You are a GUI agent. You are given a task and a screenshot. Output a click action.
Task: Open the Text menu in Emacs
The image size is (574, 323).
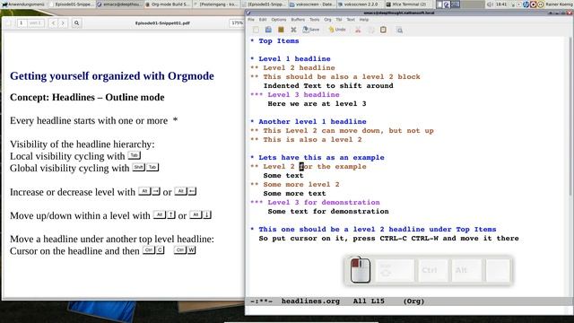351,20
